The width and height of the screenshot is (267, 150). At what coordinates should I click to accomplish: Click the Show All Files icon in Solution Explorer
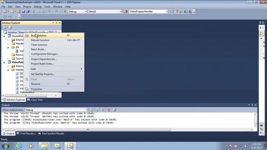coord(10,27)
